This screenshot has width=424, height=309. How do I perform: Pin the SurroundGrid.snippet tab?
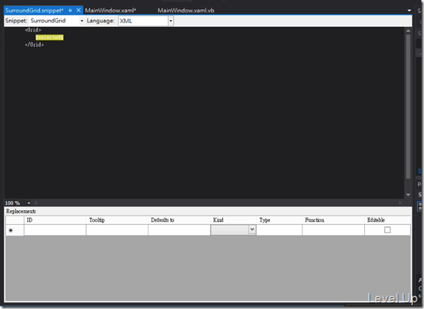tap(70, 11)
